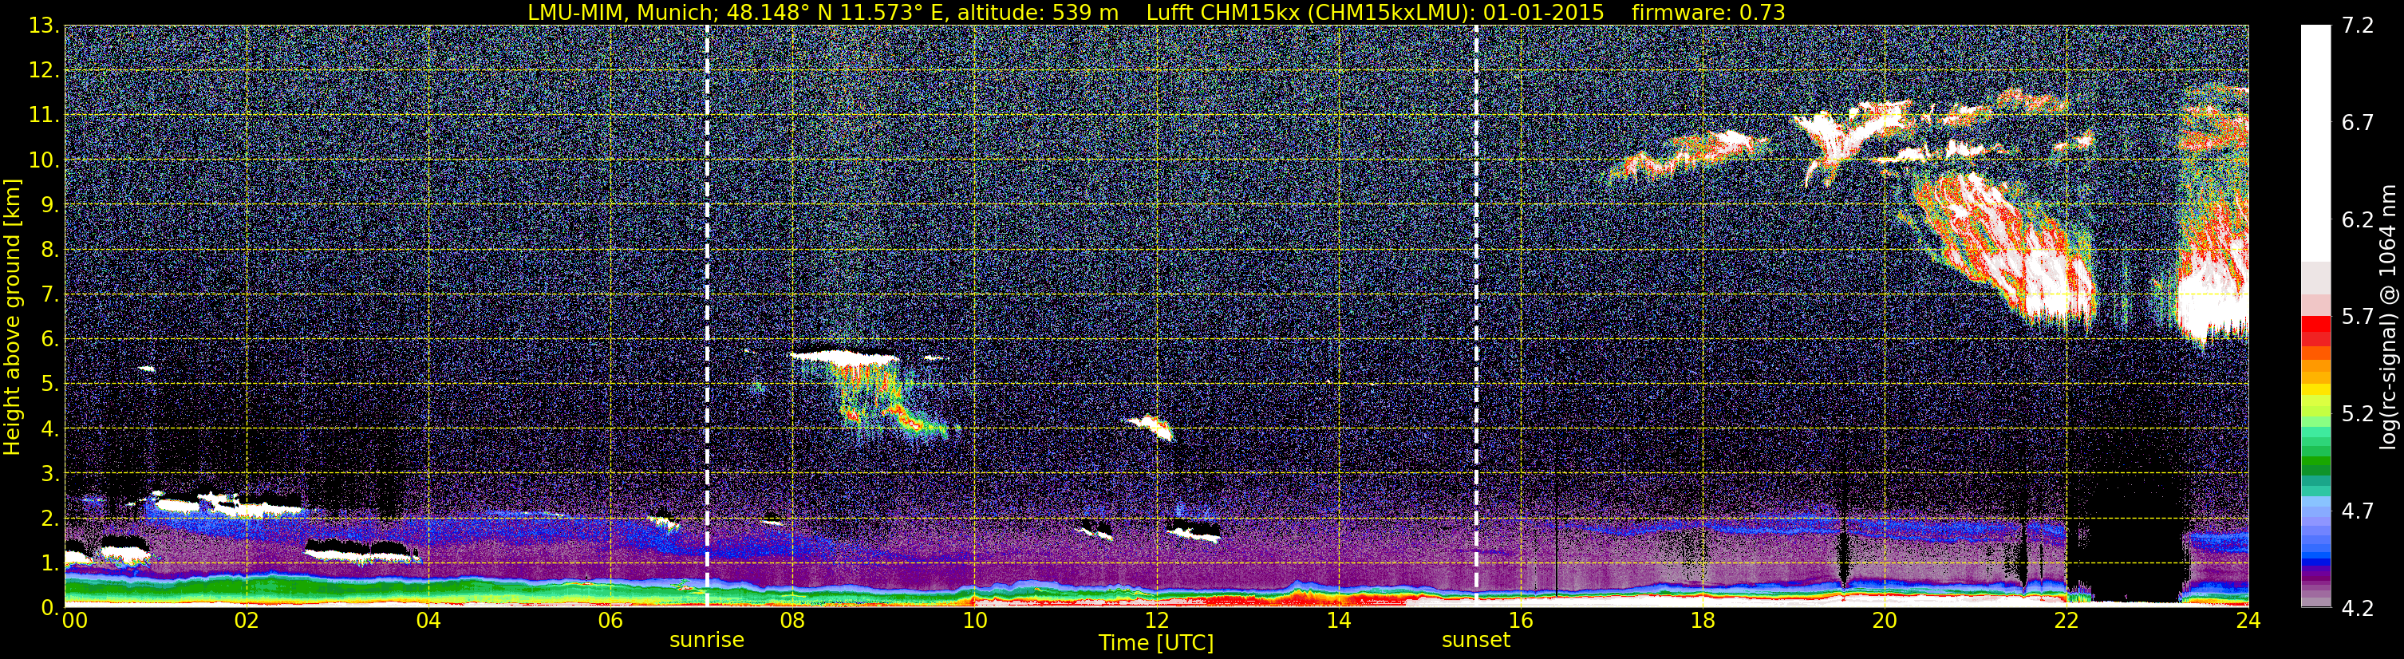Click the '3.' tick on the height axis
The width and height of the screenshot is (2404, 659).
pyautogui.click(x=49, y=474)
